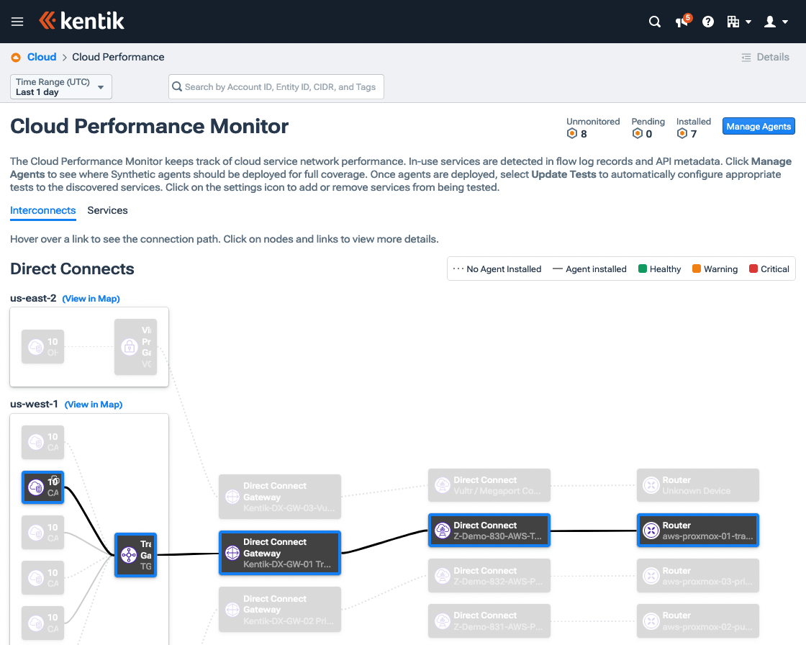Screen dimensions: 806x645
Task: Open the search magnifier icon in the header
Action: pos(654,22)
